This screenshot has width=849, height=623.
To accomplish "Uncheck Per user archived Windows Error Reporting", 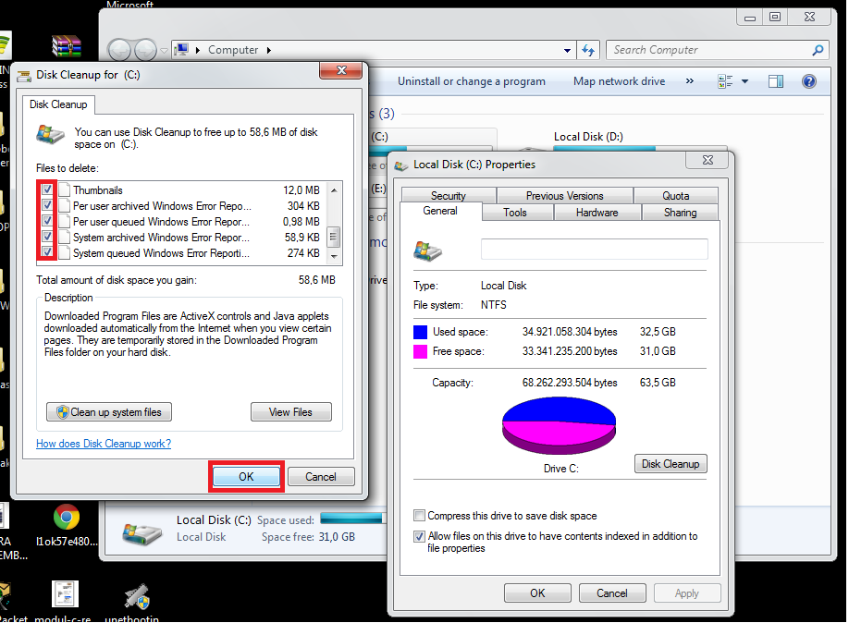I will pos(47,205).
